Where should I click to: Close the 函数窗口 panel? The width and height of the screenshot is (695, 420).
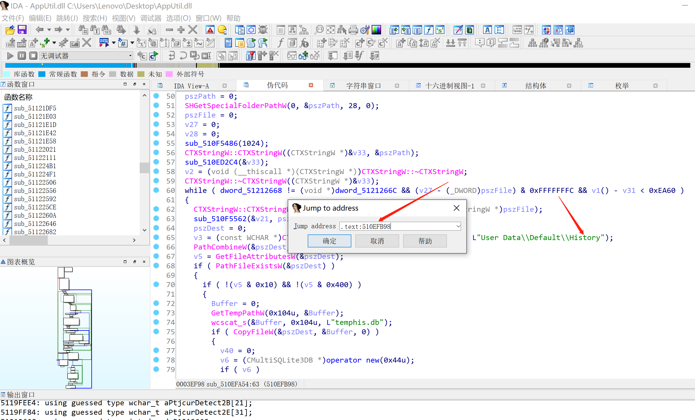[x=144, y=84]
